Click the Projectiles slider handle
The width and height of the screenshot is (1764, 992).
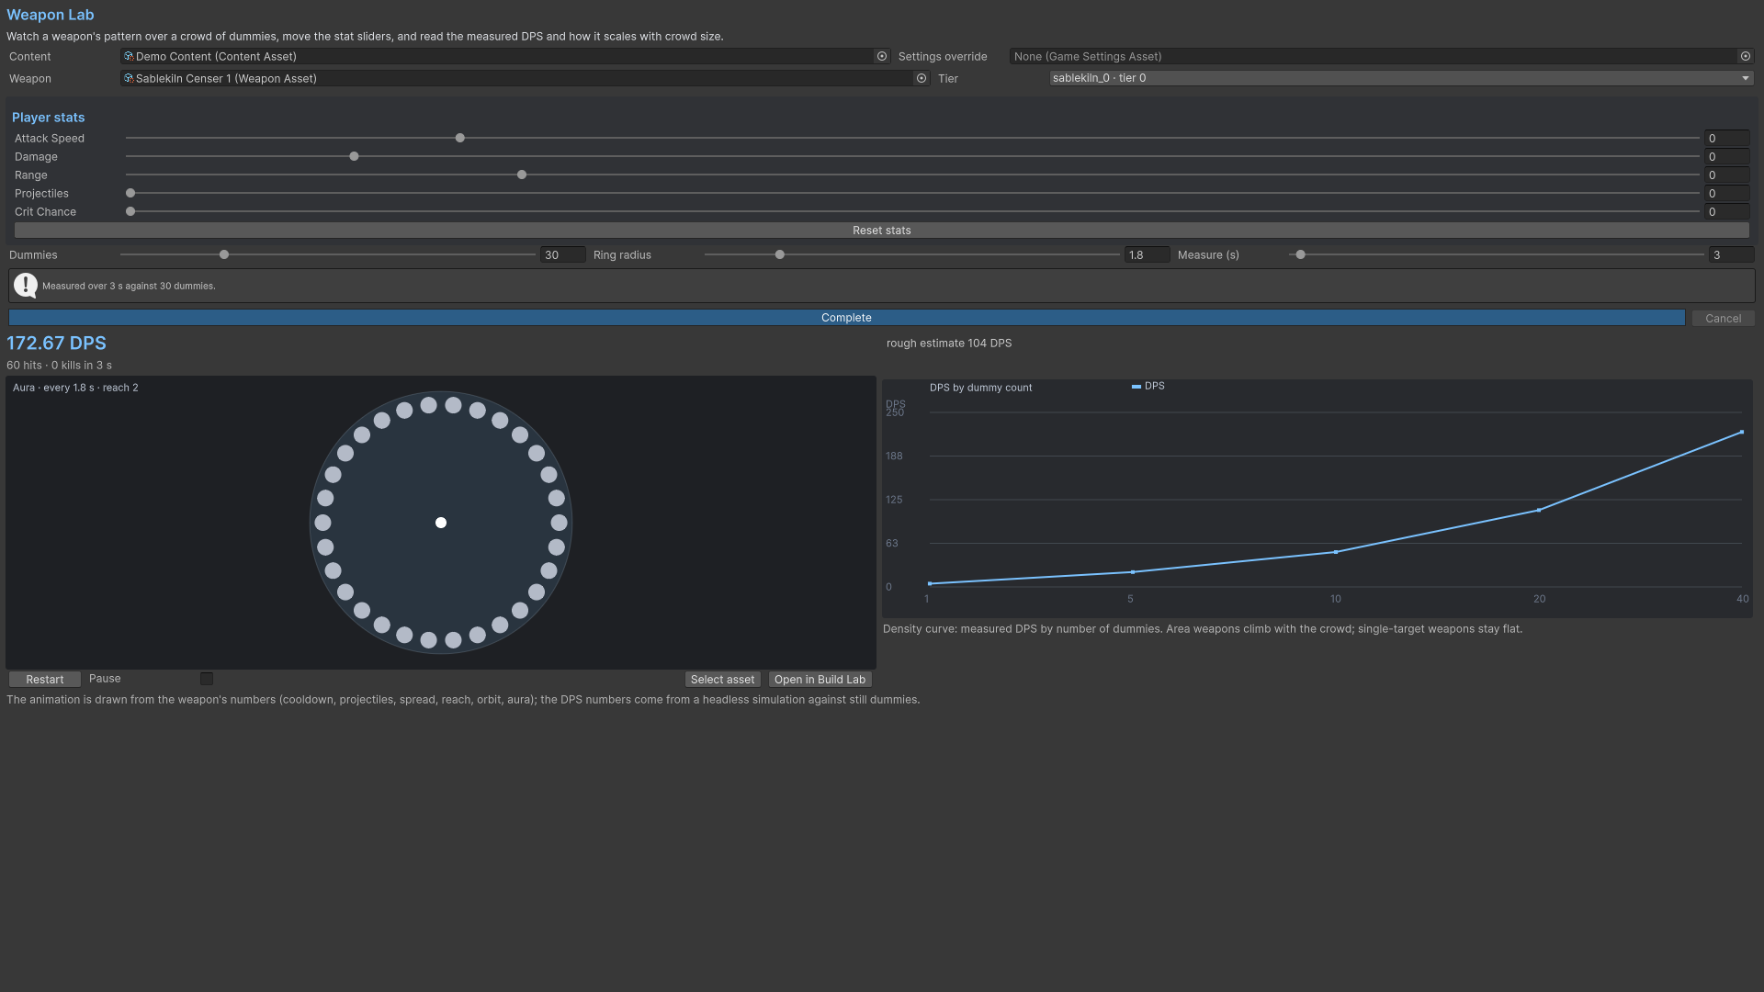[x=130, y=193]
